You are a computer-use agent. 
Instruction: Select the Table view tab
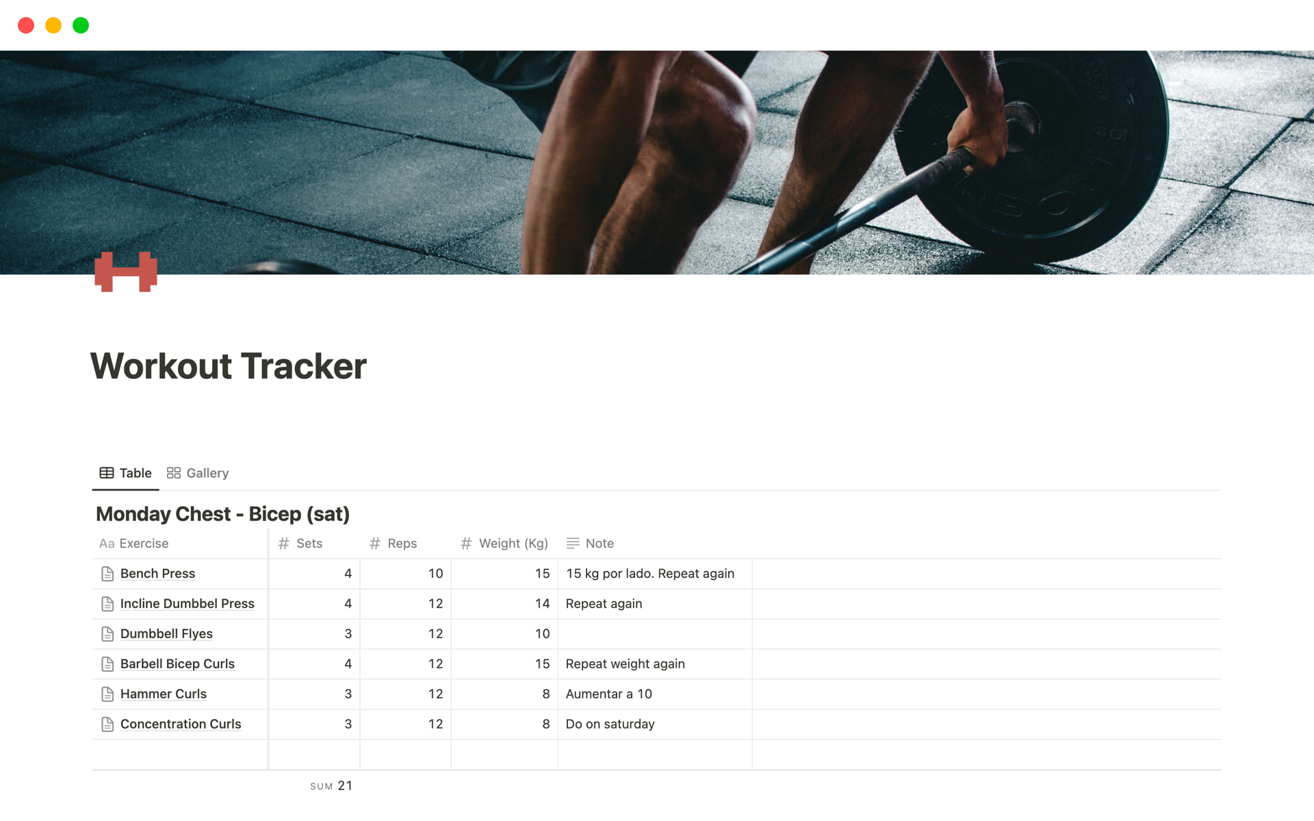click(x=126, y=473)
